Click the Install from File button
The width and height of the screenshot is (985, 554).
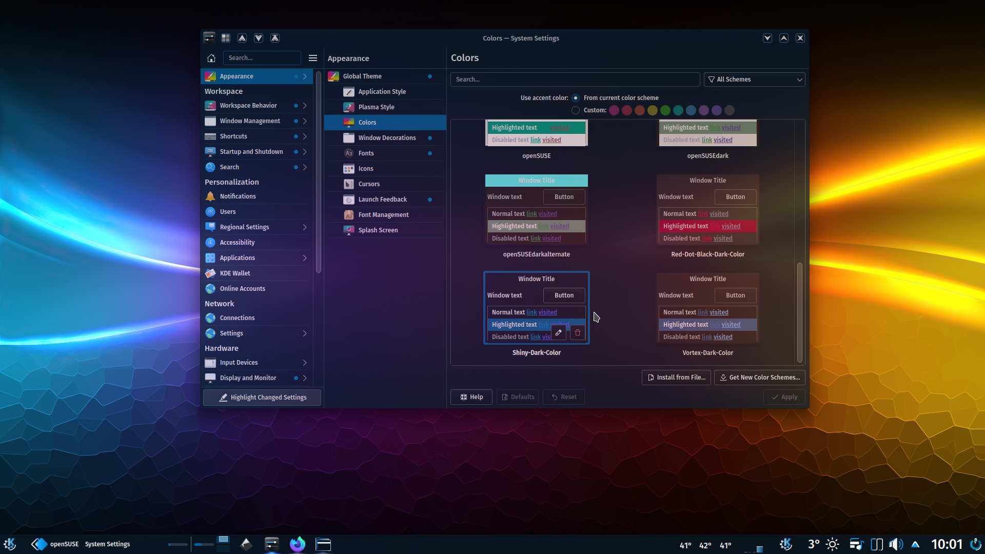pos(676,378)
